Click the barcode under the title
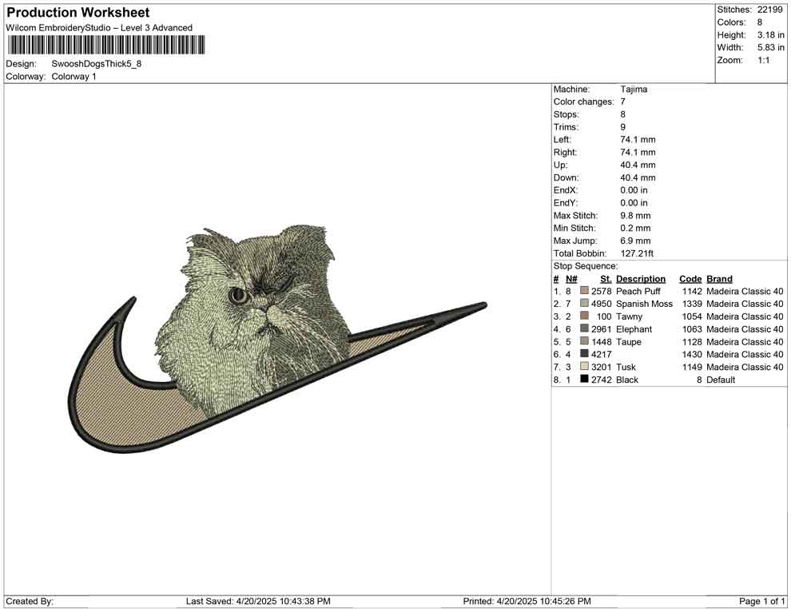 tap(106, 45)
